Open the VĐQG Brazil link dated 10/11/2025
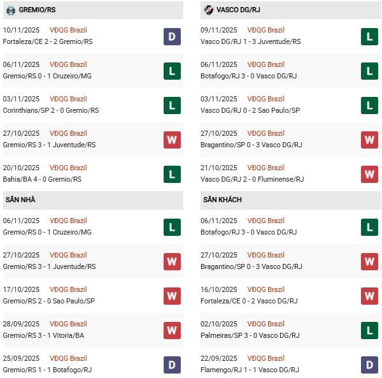 [x=68, y=30]
